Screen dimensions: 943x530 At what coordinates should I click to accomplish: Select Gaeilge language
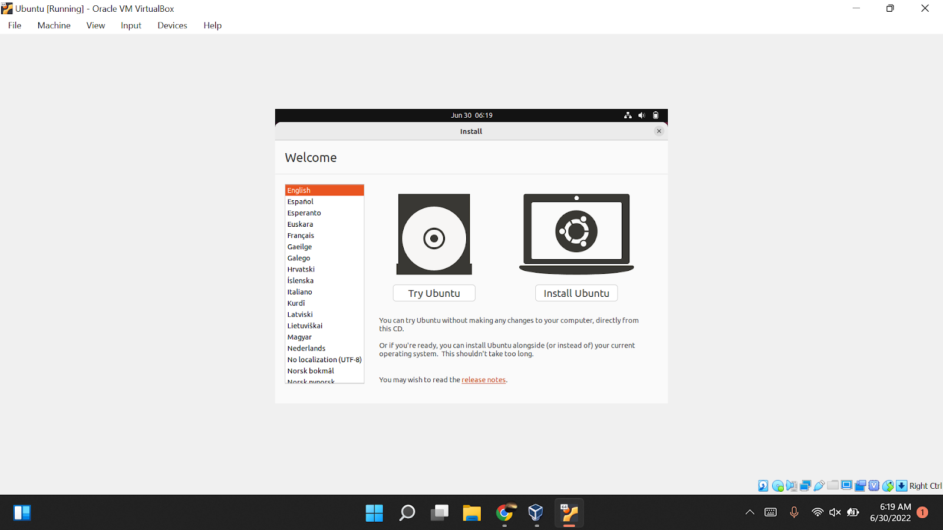[325, 247]
